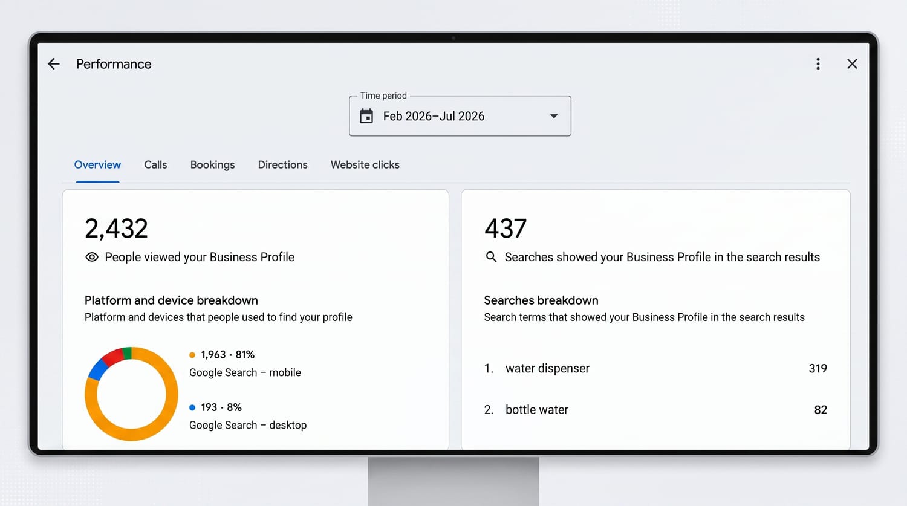
Task: Click the eye icon beside profile views
Action: (92, 257)
